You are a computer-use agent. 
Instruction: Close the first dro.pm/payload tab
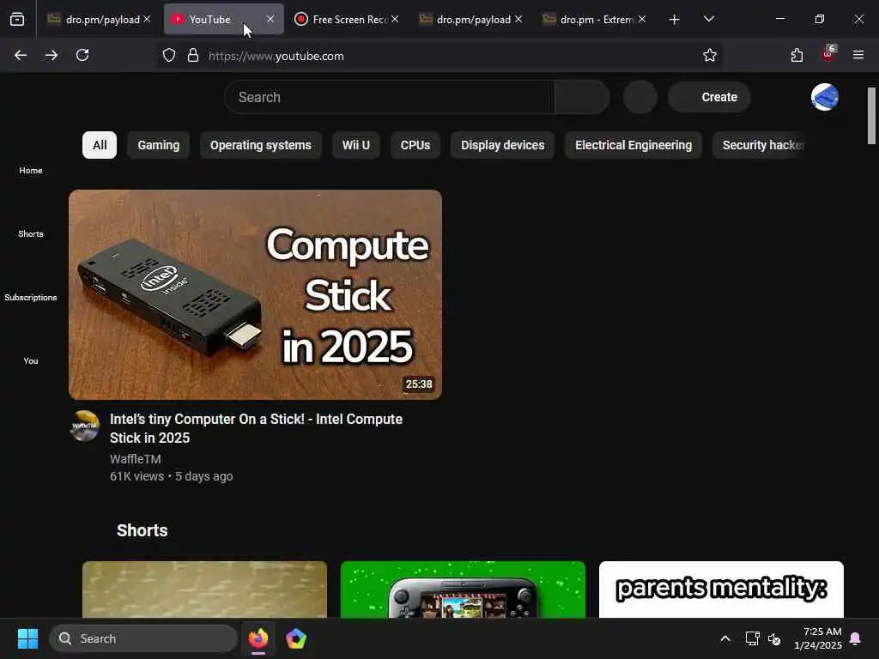pos(147,19)
